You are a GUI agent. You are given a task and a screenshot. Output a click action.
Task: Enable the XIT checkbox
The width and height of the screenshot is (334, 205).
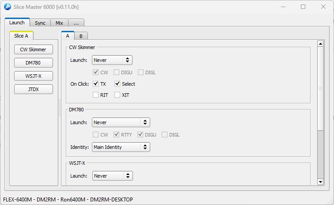(x=117, y=95)
